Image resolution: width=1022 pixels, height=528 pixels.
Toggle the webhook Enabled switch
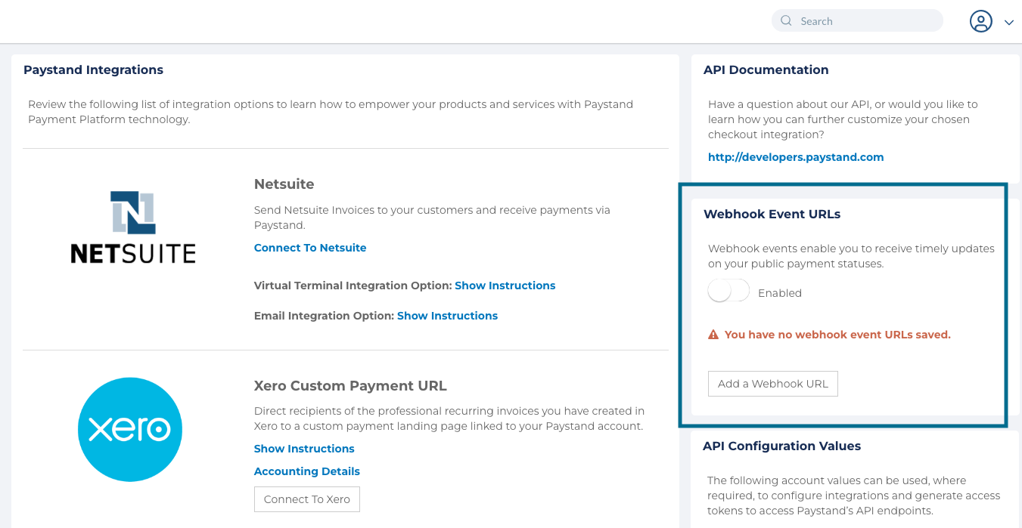coord(728,292)
